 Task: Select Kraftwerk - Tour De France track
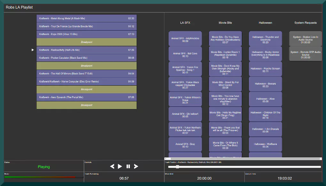tap(86, 26)
